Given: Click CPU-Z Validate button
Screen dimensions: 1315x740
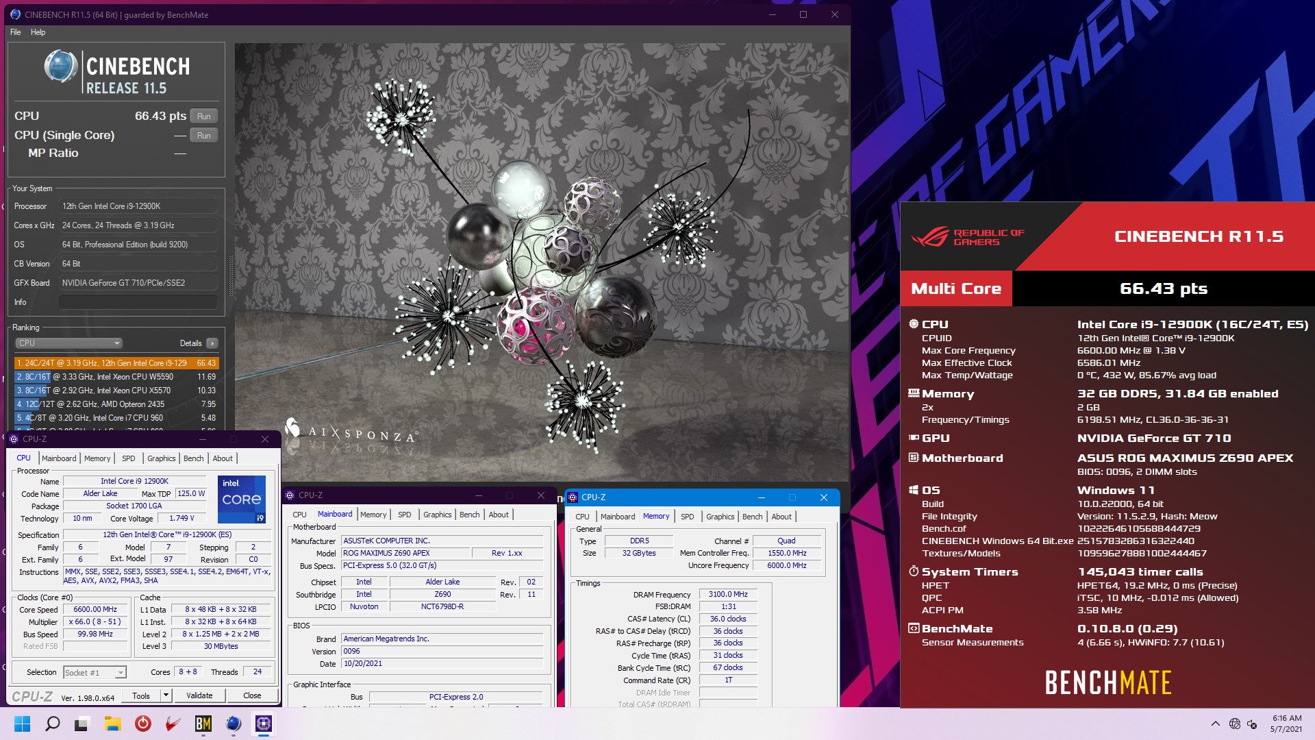Looking at the screenshot, I should click(199, 695).
